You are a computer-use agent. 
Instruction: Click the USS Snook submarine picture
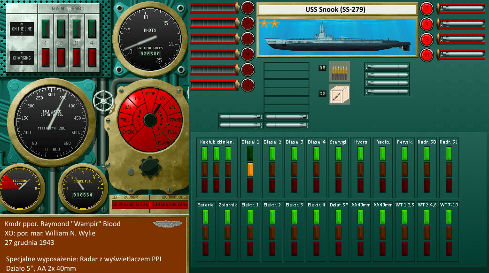337,37
